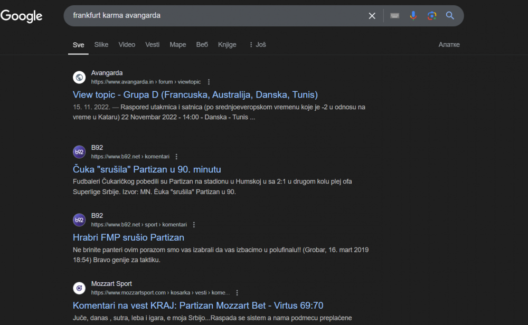
Task: Open options menu for the mozzartsport.com result
Action: [x=237, y=293]
